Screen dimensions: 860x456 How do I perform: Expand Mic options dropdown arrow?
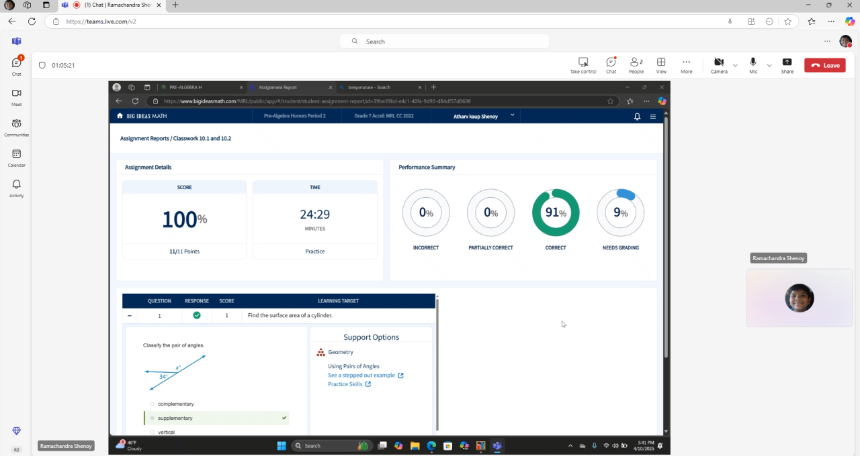[x=769, y=66]
